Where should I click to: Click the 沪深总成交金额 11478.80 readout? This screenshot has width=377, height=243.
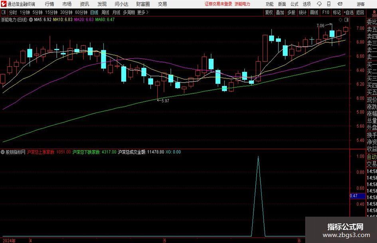tap(141, 152)
